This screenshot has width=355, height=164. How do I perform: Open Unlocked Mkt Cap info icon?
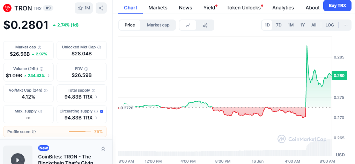(99, 47)
